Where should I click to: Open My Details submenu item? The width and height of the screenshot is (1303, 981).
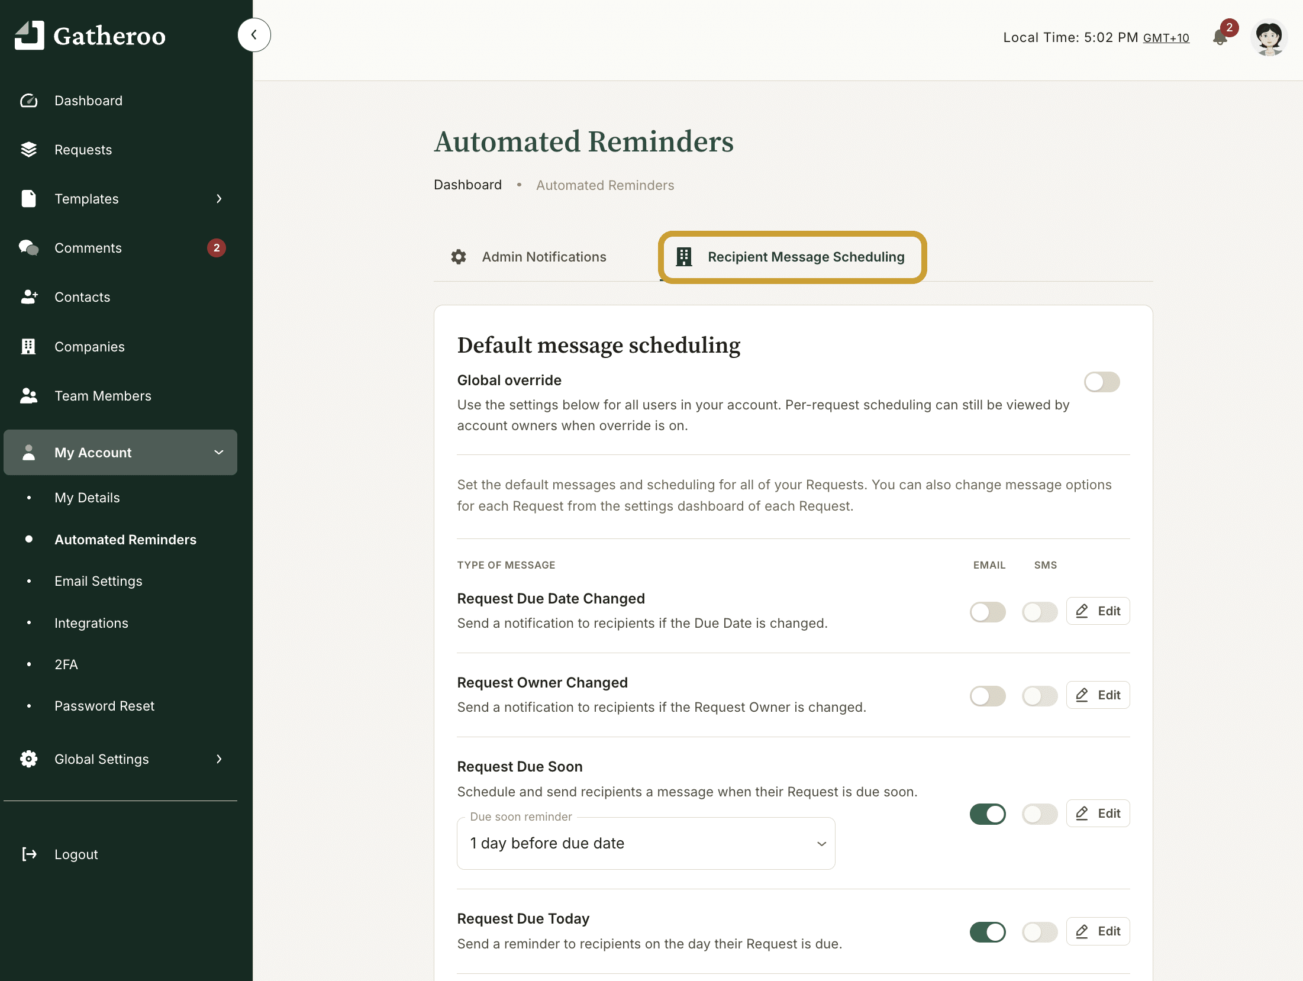pyautogui.click(x=87, y=498)
